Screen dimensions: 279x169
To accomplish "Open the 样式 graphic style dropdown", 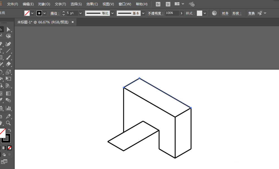I will 205,13.
